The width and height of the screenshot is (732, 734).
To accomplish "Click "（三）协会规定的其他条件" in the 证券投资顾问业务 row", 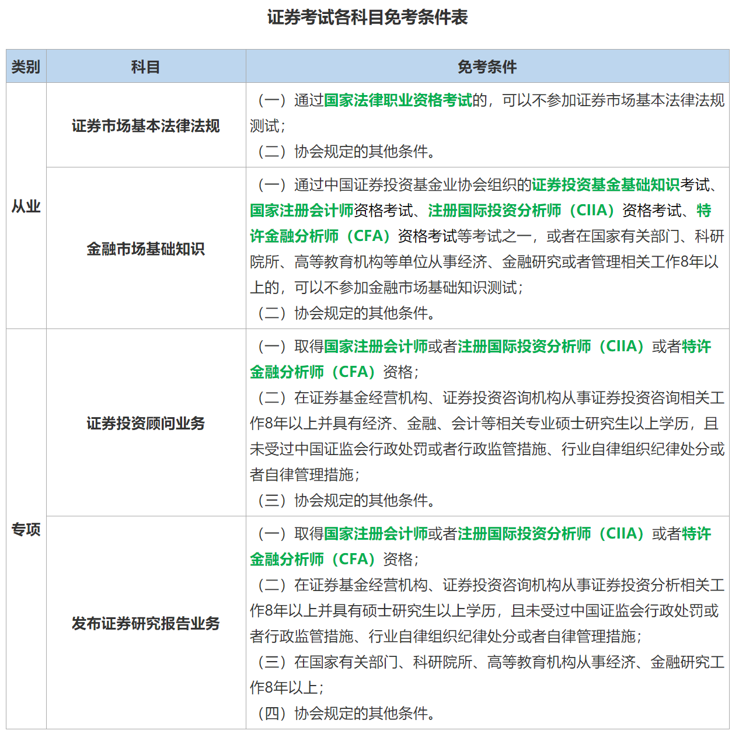I will tap(344, 501).
